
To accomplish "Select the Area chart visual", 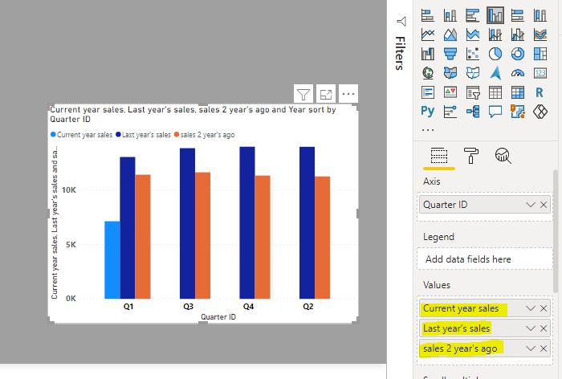I will point(450,35).
